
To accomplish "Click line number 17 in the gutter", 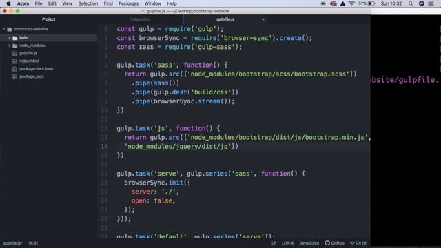I will point(104,174).
